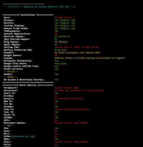Click the Disney+: label

pos(9,20)
